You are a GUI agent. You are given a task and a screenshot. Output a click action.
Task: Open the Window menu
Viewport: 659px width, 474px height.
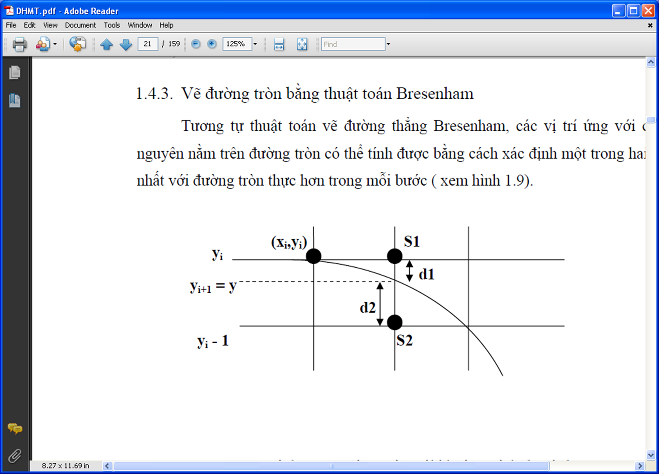tap(140, 25)
